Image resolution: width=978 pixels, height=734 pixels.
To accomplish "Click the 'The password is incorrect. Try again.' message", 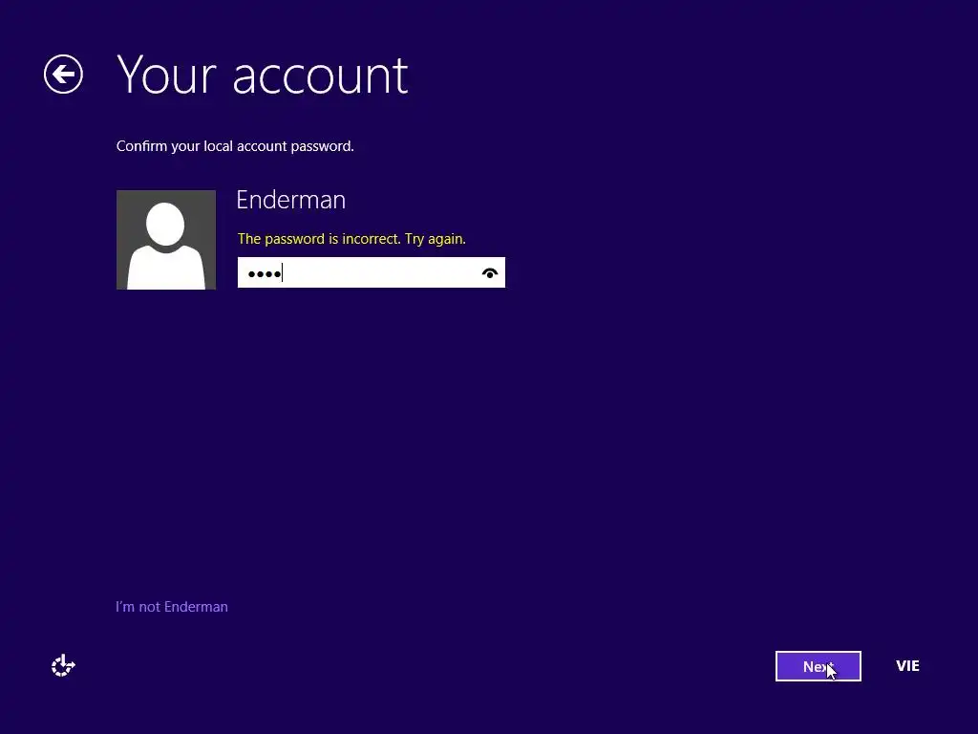I will click(x=351, y=239).
